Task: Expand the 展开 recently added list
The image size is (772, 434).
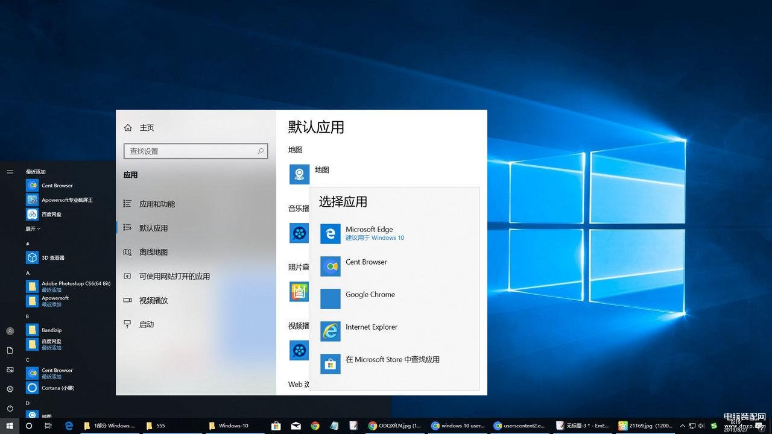Action: 33,229
